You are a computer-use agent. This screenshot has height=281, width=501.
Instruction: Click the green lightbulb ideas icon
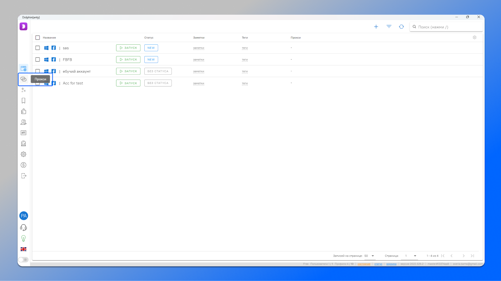point(23,238)
